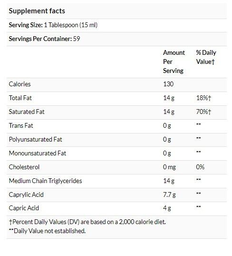Click the 130 calories value
This screenshot has width=232, height=256.
(168, 84)
